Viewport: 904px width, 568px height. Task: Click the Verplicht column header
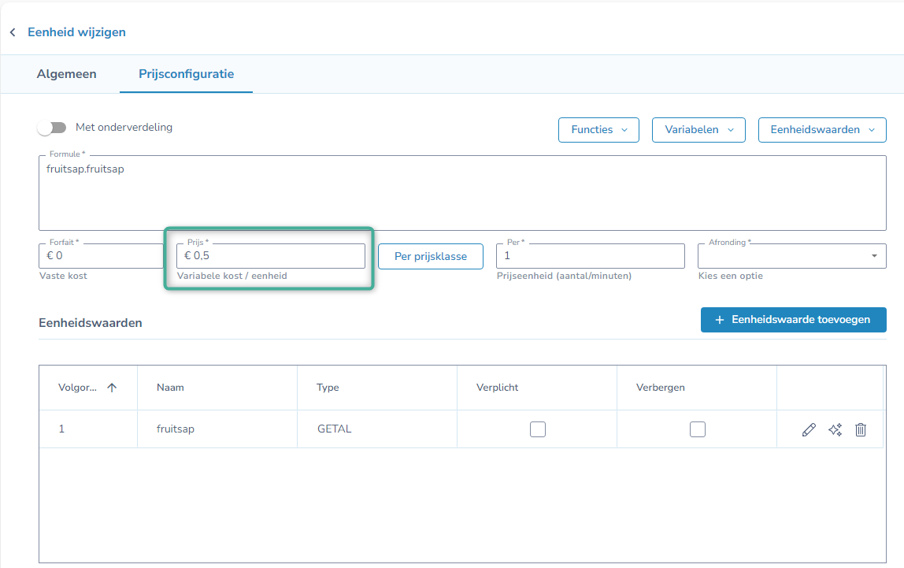pyautogui.click(x=537, y=388)
